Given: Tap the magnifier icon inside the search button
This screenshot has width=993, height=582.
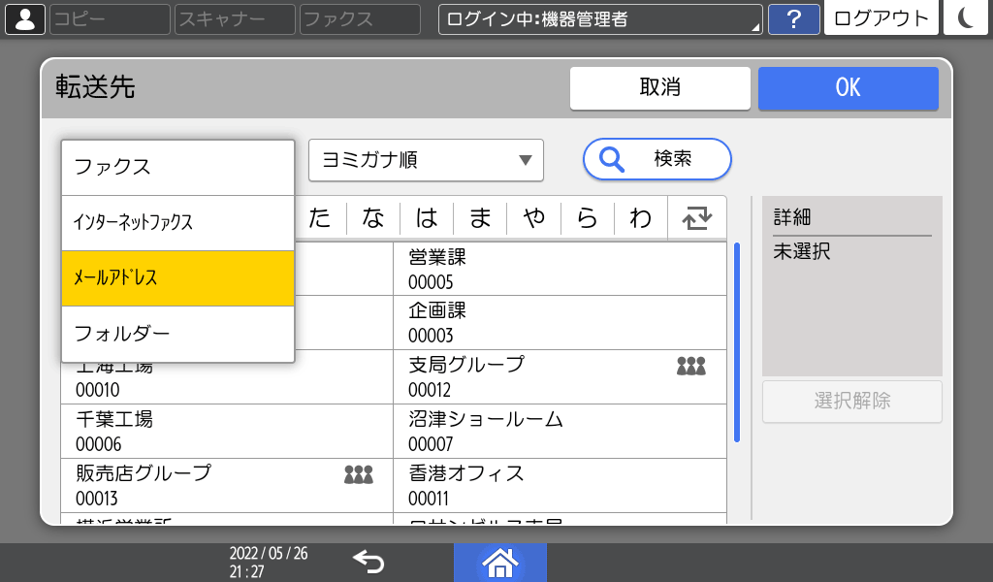Looking at the screenshot, I should (609, 160).
